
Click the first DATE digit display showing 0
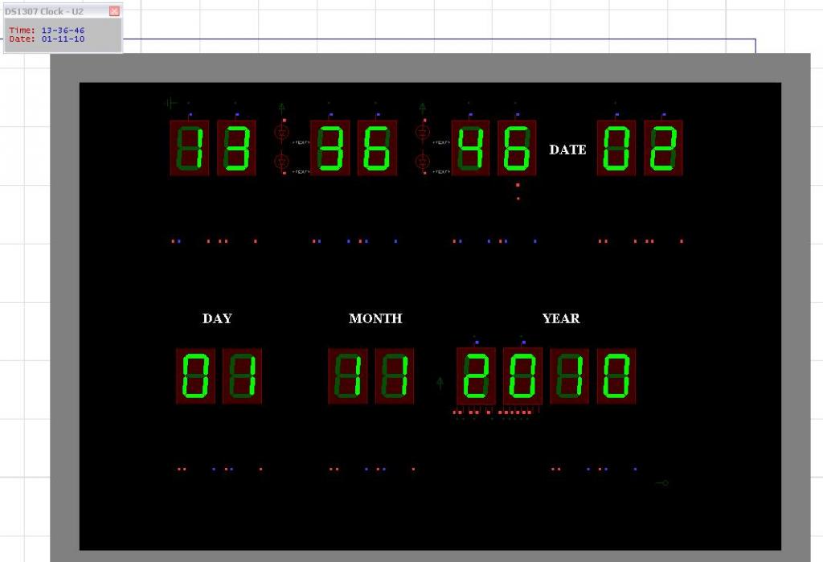616,148
